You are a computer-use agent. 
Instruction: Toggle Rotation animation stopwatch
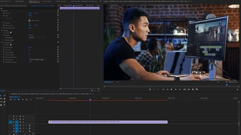(4, 23)
